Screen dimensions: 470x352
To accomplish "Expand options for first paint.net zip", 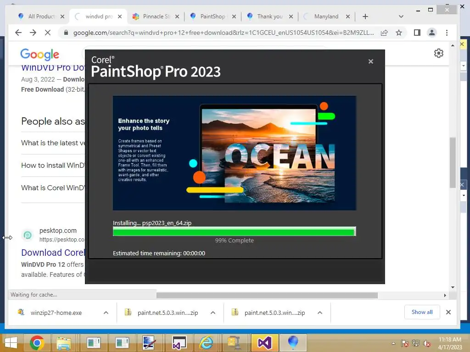I will tap(213, 313).
